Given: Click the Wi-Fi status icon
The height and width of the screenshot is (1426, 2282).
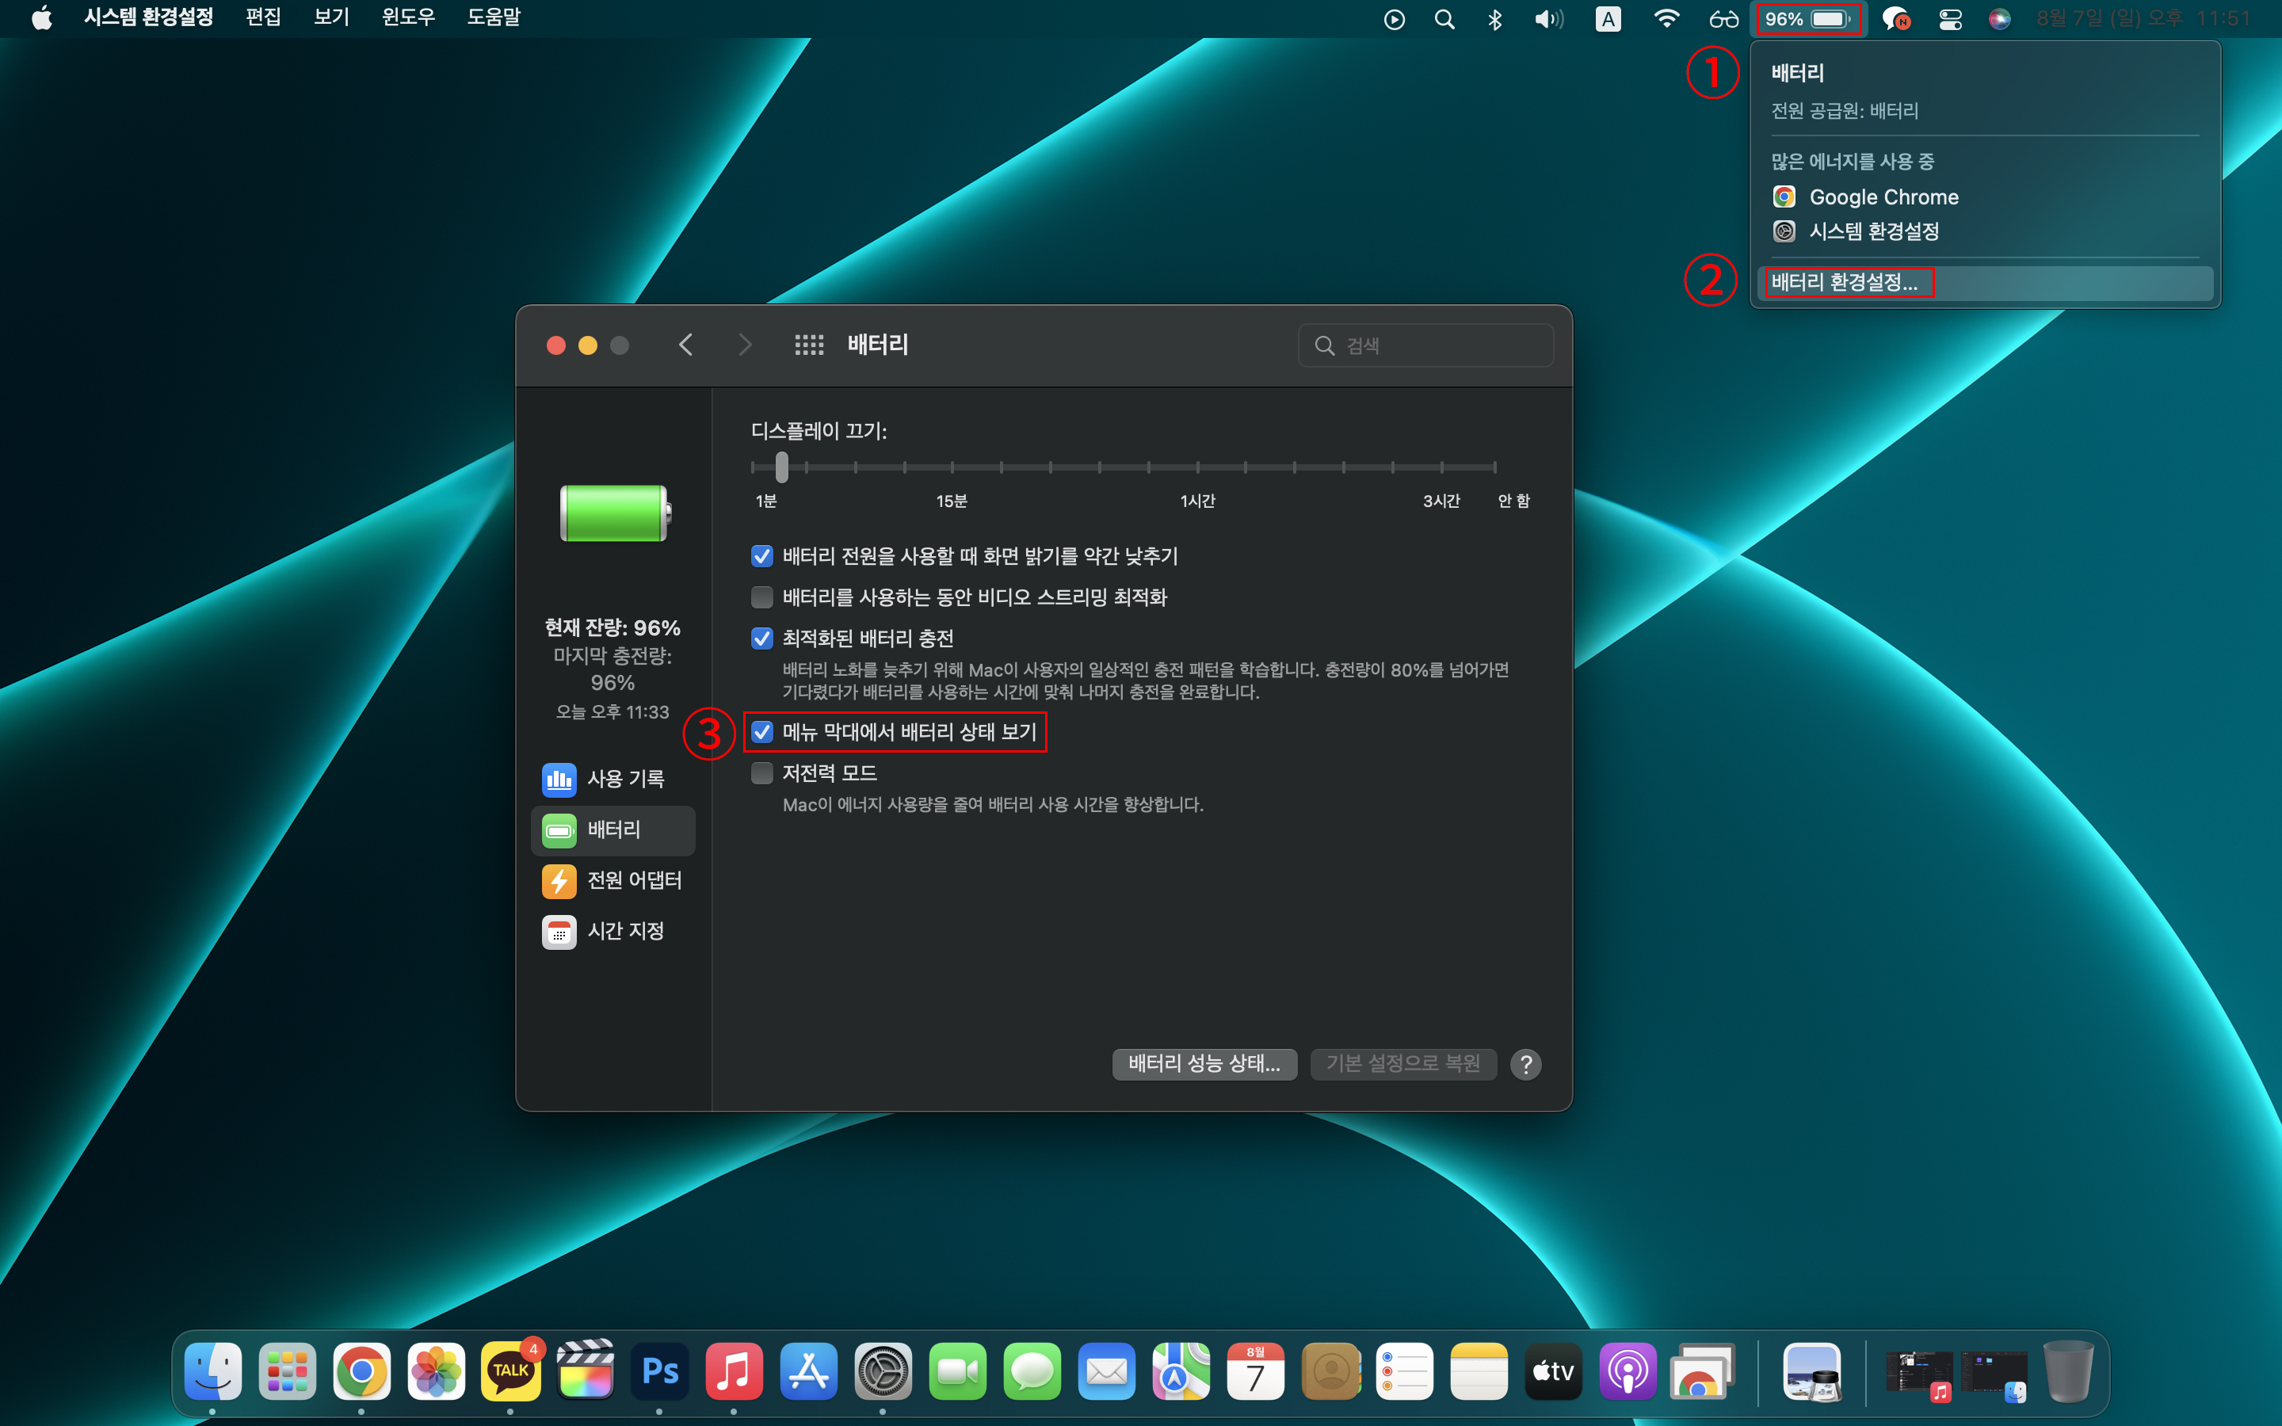Looking at the screenshot, I should [x=1666, y=19].
